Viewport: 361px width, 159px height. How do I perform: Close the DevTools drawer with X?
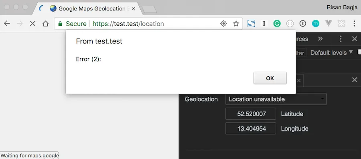pyautogui.click(x=355, y=80)
